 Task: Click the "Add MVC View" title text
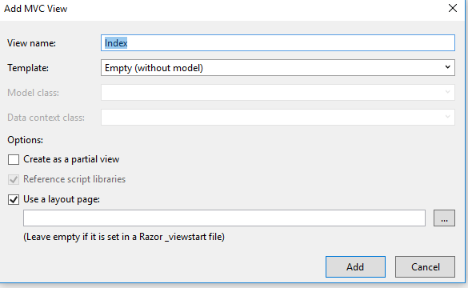click(35, 9)
